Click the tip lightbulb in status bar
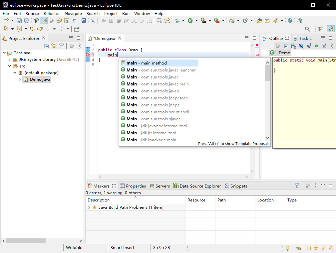The width and height of the screenshot is (336, 253). click(288, 248)
